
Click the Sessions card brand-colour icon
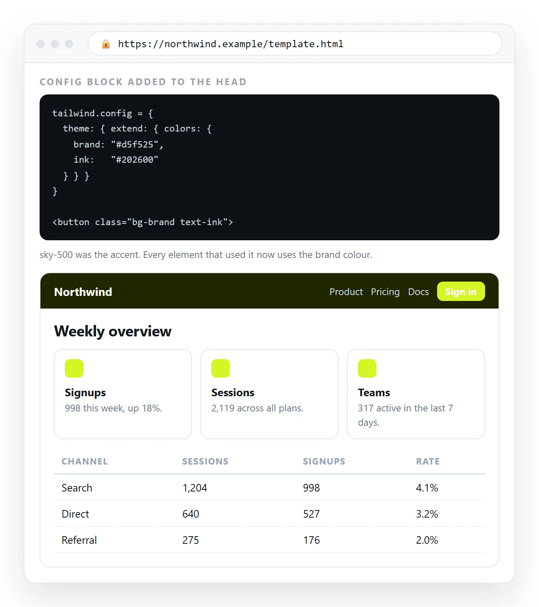pyautogui.click(x=221, y=368)
